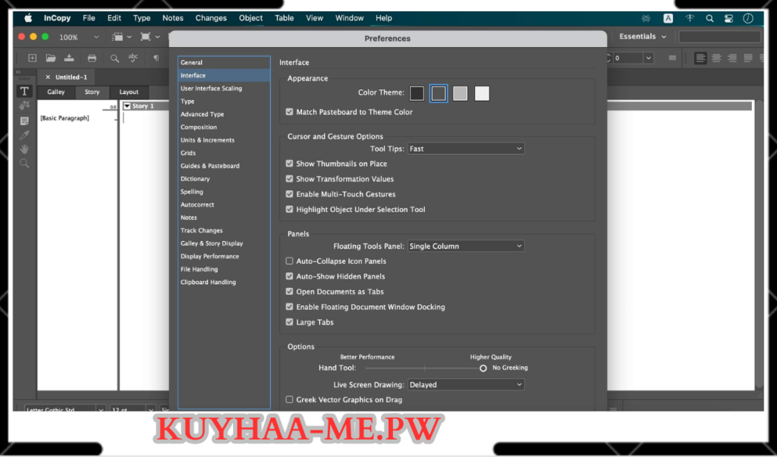Image resolution: width=777 pixels, height=457 pixels.
Task: Select the Eyedropper tool
Action: tap(24, 135)
